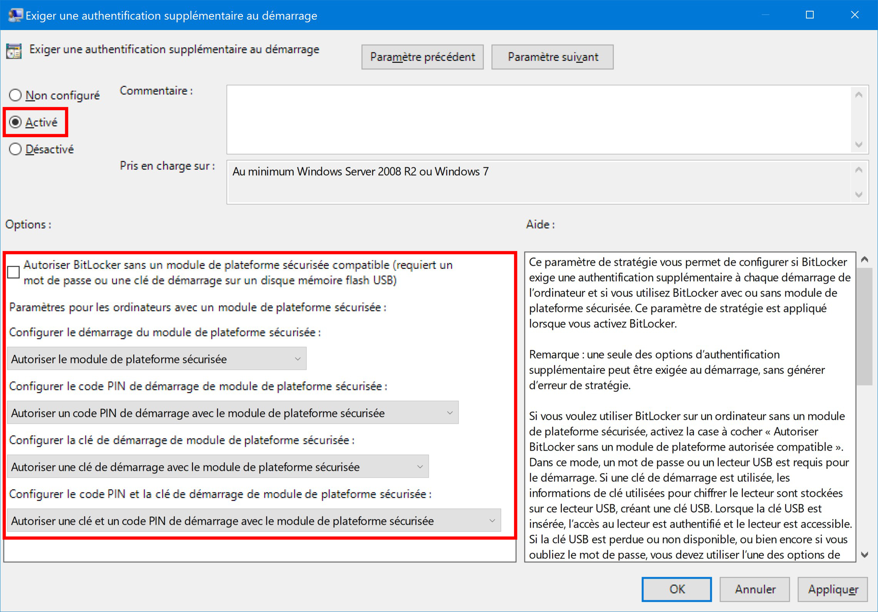Expand the startup PIN code dropdown

coord(233,413)
